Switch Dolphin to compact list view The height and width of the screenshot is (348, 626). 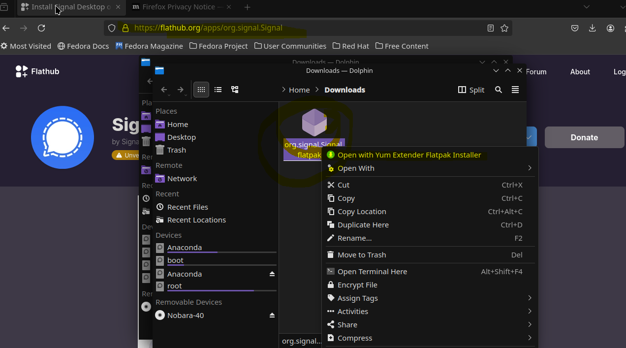click(218, 90)
